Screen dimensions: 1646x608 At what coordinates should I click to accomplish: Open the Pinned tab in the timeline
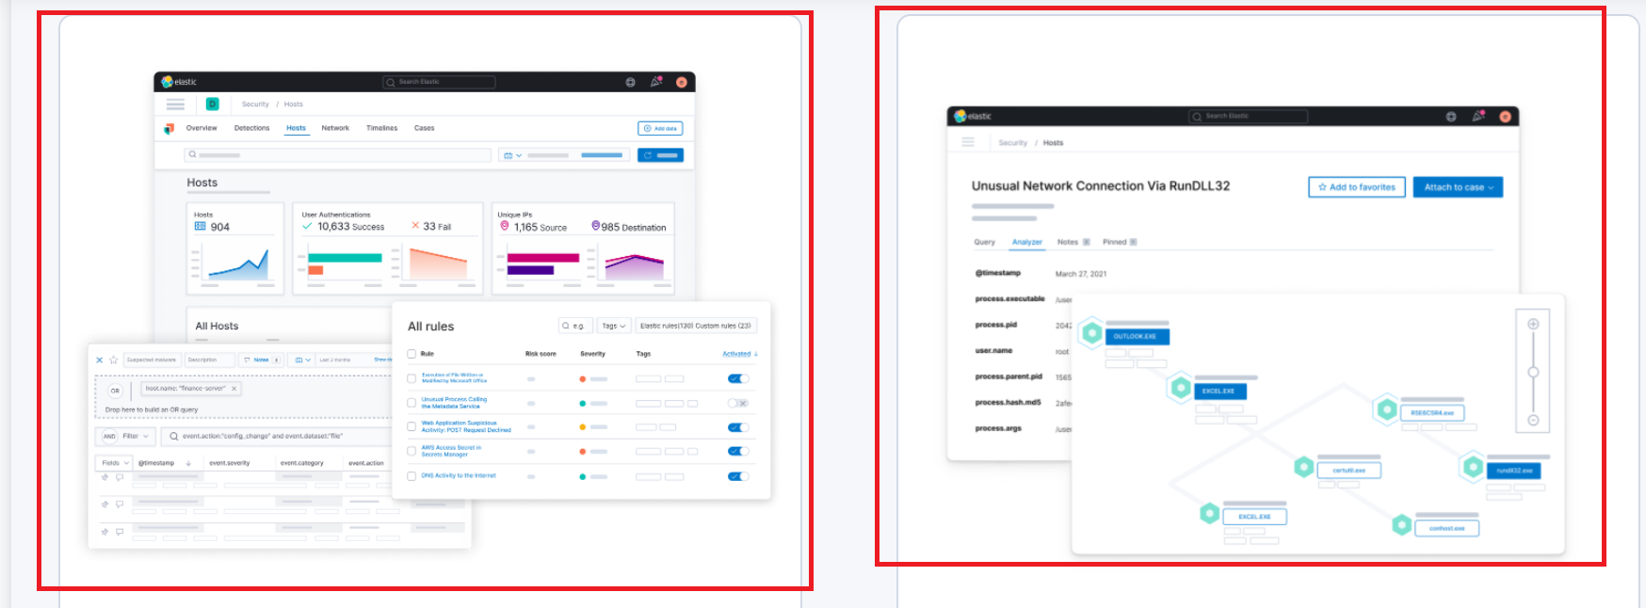click(x=1120, y=242)
